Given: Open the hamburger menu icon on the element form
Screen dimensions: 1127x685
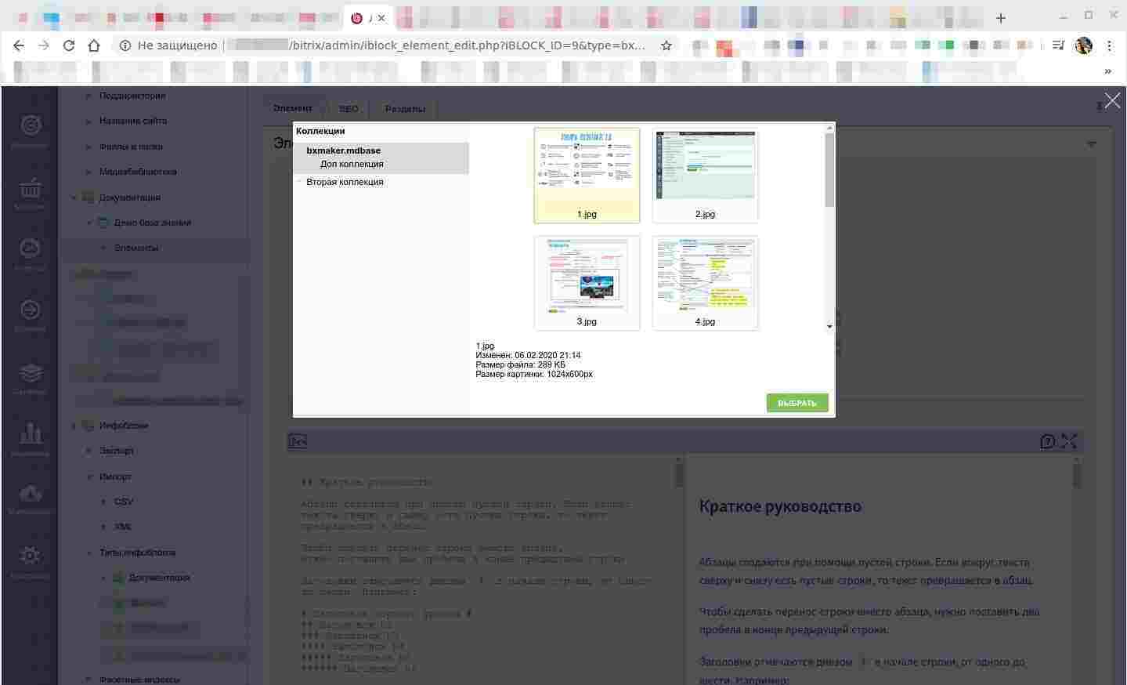Looking at the screenshot, I should (1092, 143).
